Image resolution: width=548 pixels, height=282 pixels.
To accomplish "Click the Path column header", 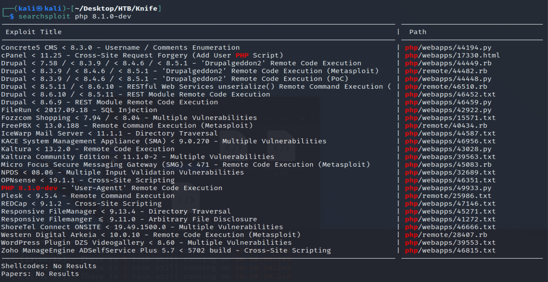I will click(417, 32).
